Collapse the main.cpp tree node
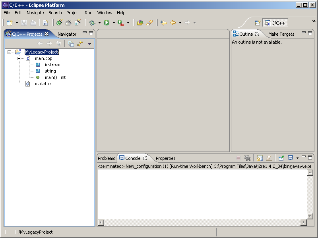 pyautogui.click(x=19, y=58)
